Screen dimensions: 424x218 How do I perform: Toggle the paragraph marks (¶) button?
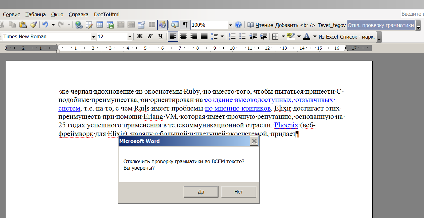click(185, 25)
